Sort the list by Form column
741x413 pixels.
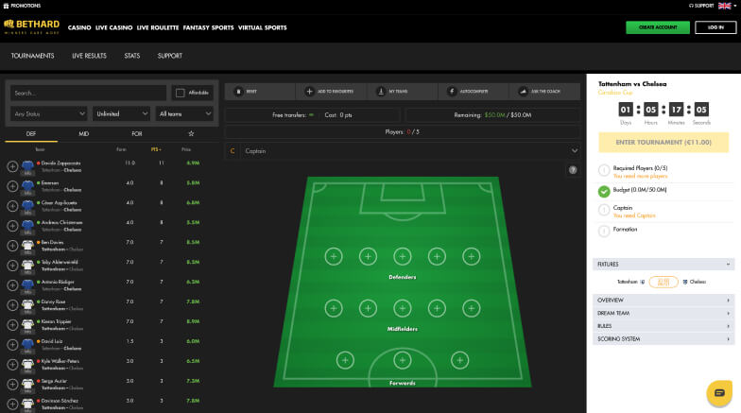tap(121, 149)
